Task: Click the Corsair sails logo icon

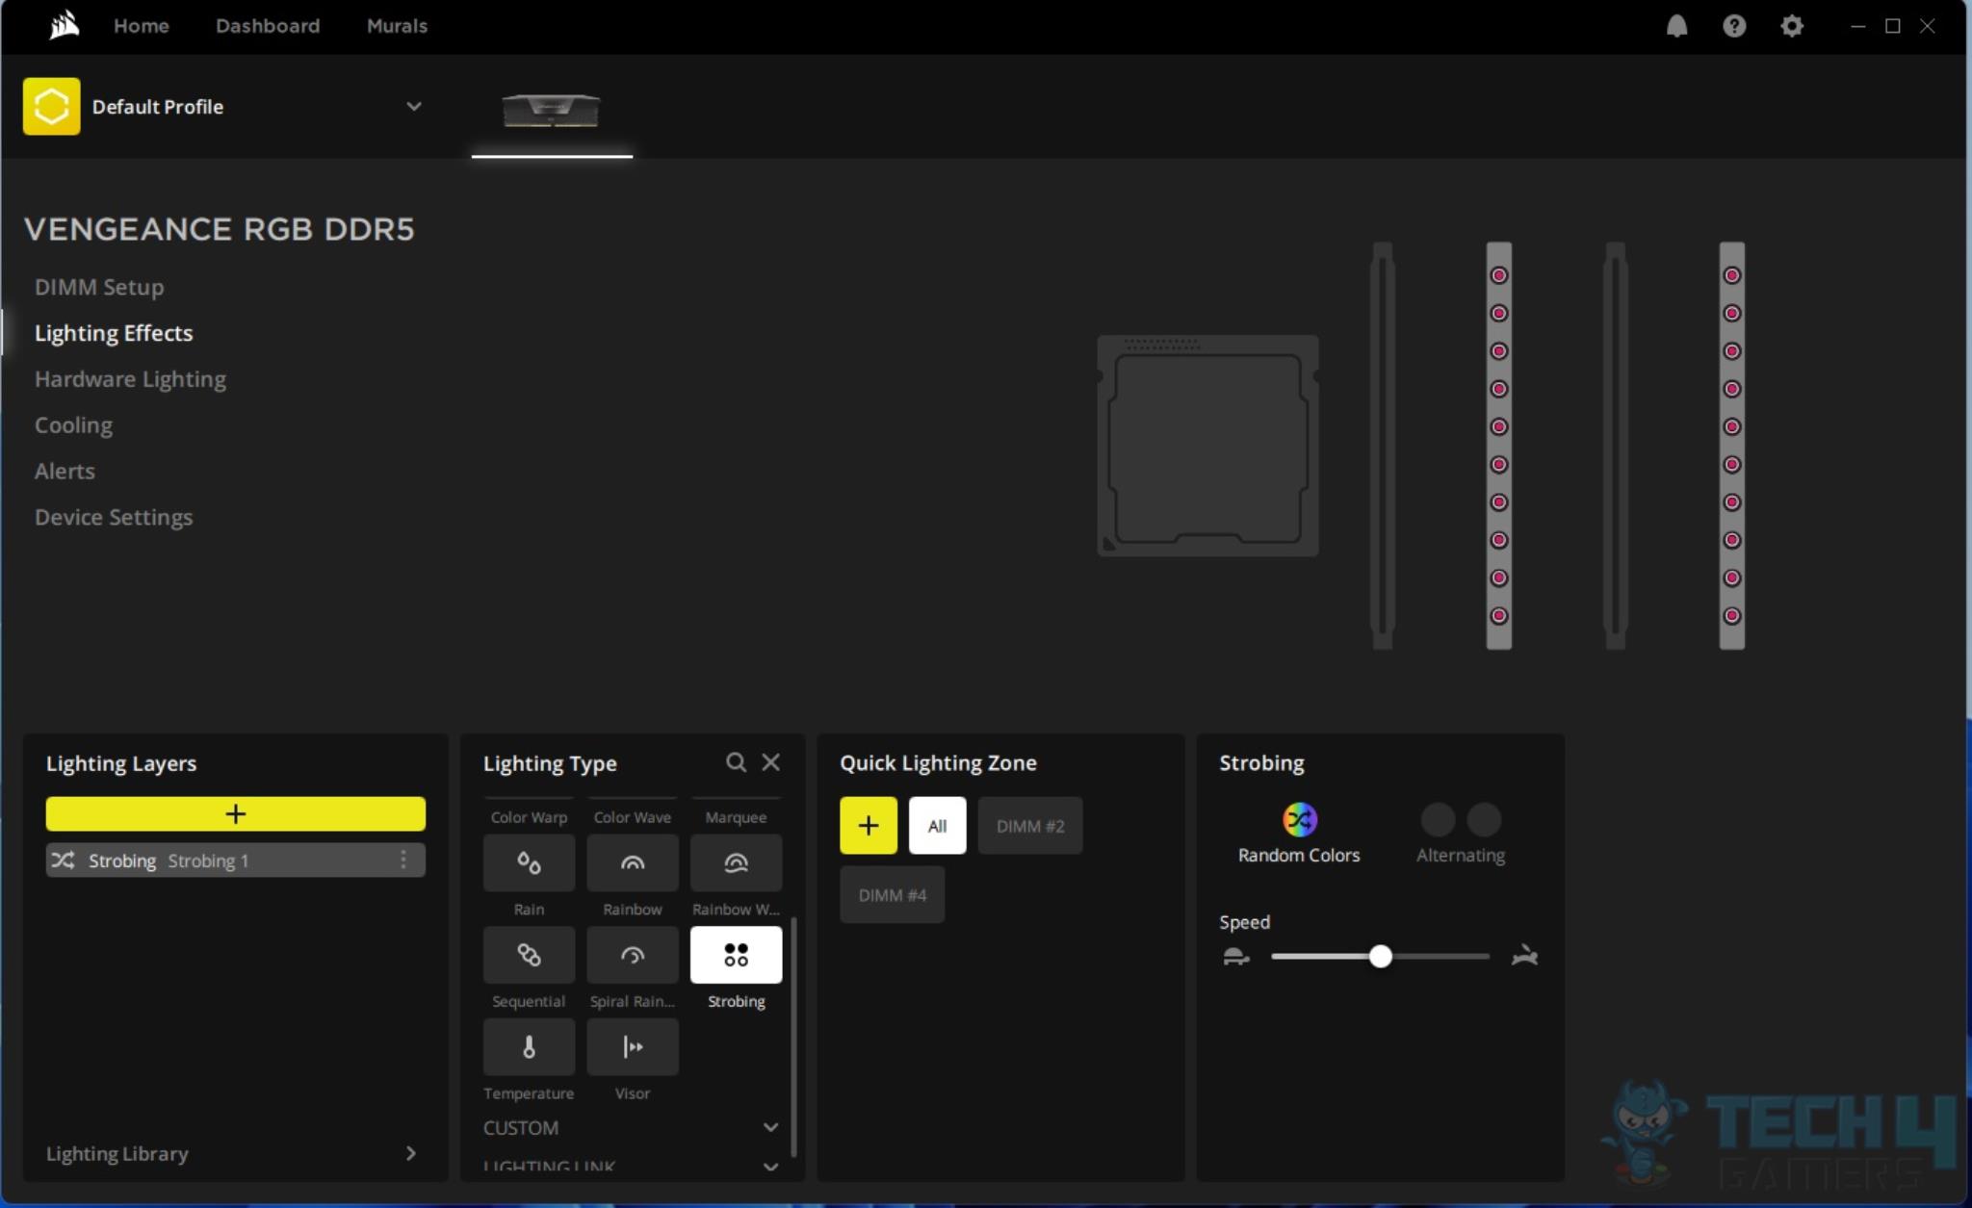Action: pyautogui.click(x=64, y=25)
